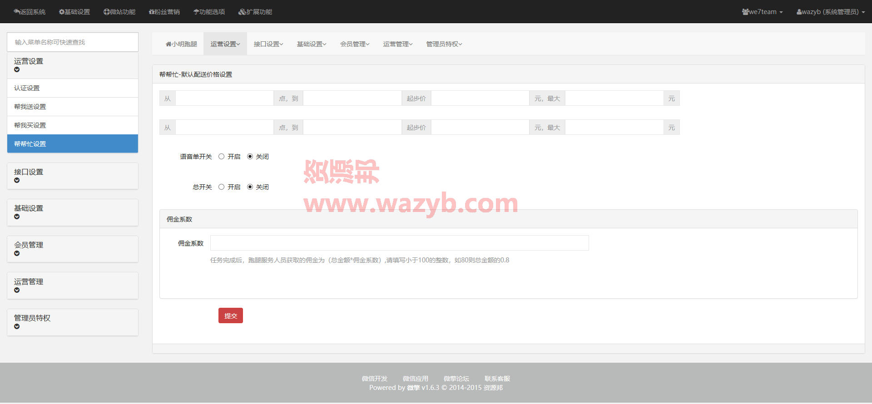Collapse 运营设置 sidebar chevron icon

click(x=17, y=69)
